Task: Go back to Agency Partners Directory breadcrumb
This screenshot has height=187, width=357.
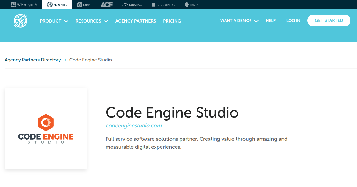Action: point(33,60)
